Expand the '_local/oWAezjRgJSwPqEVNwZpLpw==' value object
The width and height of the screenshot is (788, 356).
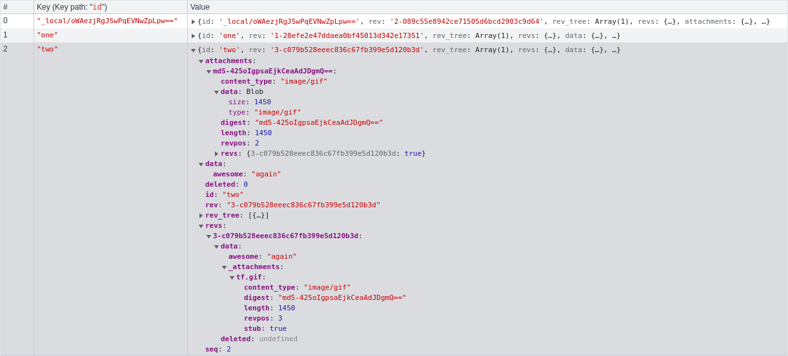(x=193, y=22)
